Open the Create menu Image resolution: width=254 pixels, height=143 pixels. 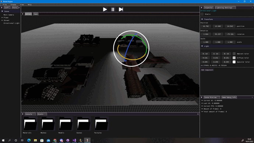[13, 5]
